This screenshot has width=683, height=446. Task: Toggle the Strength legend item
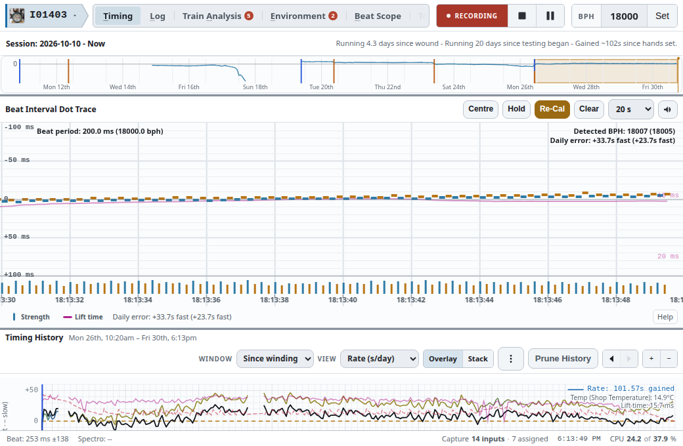pyautogui.click(x=31, y=317)
